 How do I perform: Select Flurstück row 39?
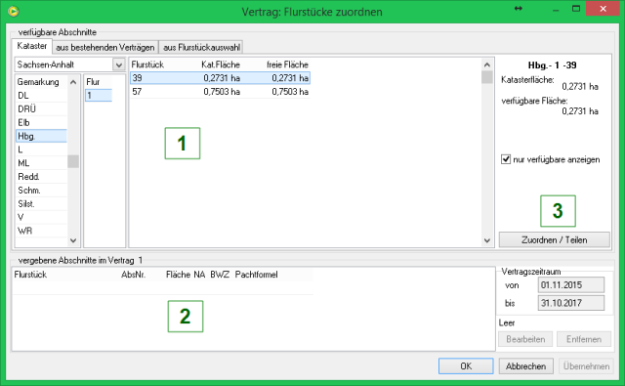tap(220, 78)
